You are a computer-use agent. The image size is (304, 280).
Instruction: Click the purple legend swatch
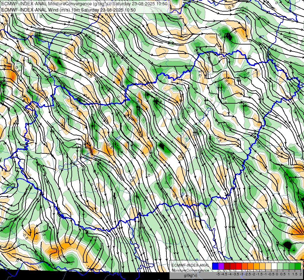(x=221, y=266)
